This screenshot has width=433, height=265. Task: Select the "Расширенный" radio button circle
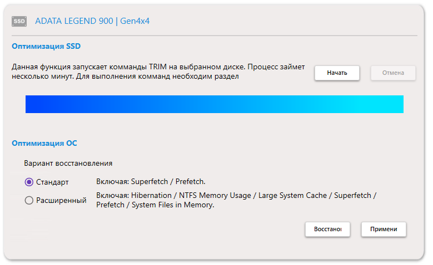[29, 201]
